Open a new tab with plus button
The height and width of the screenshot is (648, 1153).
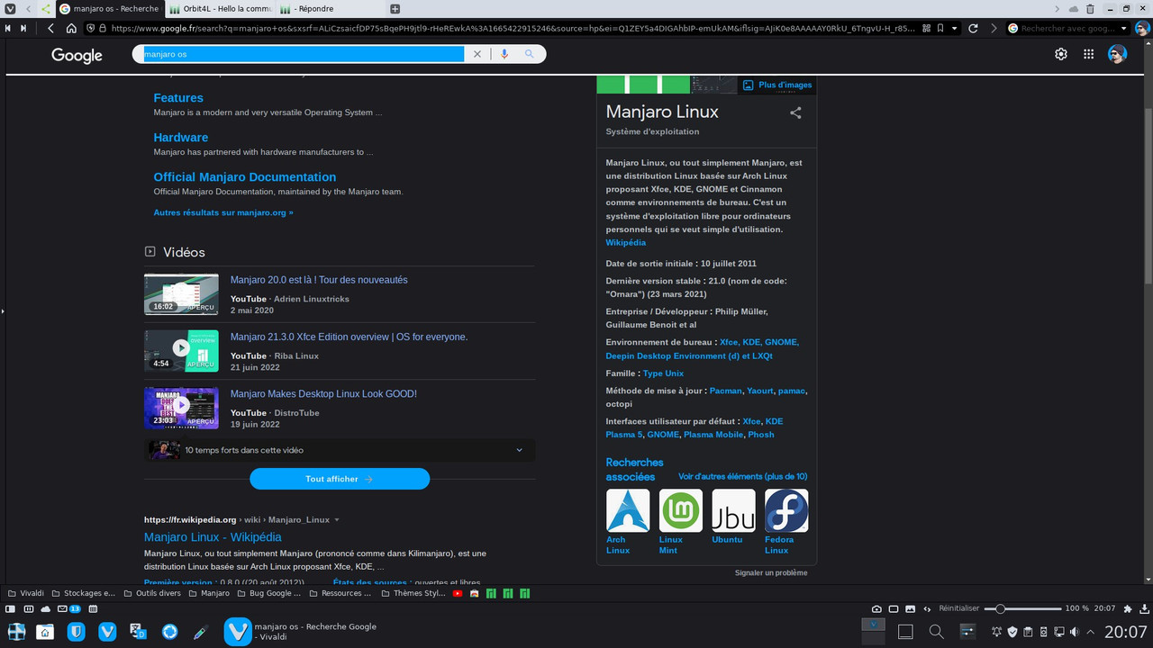click(395, 8)
